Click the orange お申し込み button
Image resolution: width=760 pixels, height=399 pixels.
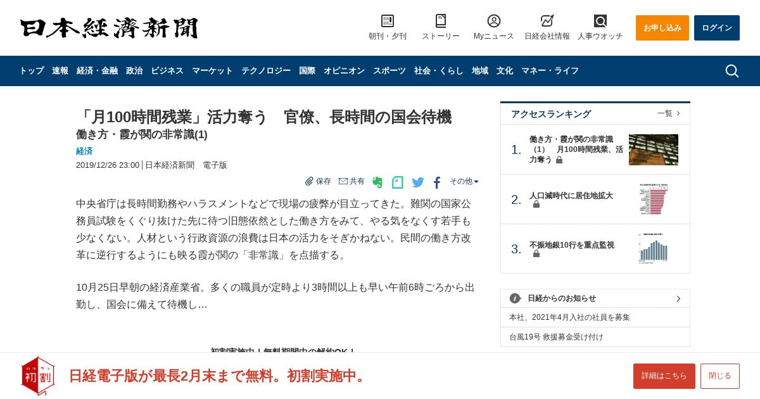tap(662, 28)
